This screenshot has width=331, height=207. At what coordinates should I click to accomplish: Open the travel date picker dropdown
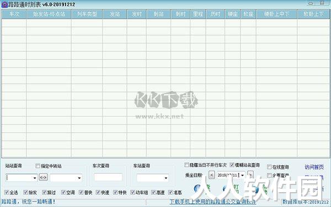tap(242, 175)
